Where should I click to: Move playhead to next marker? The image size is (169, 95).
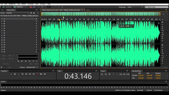(x=34, y=74)
